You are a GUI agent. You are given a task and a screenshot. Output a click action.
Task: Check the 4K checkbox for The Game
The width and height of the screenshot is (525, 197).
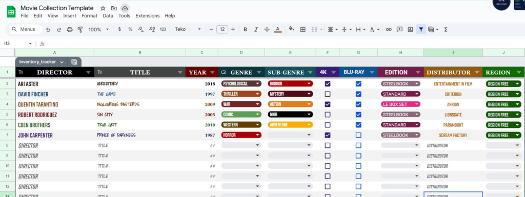click(x=328, y=94)
